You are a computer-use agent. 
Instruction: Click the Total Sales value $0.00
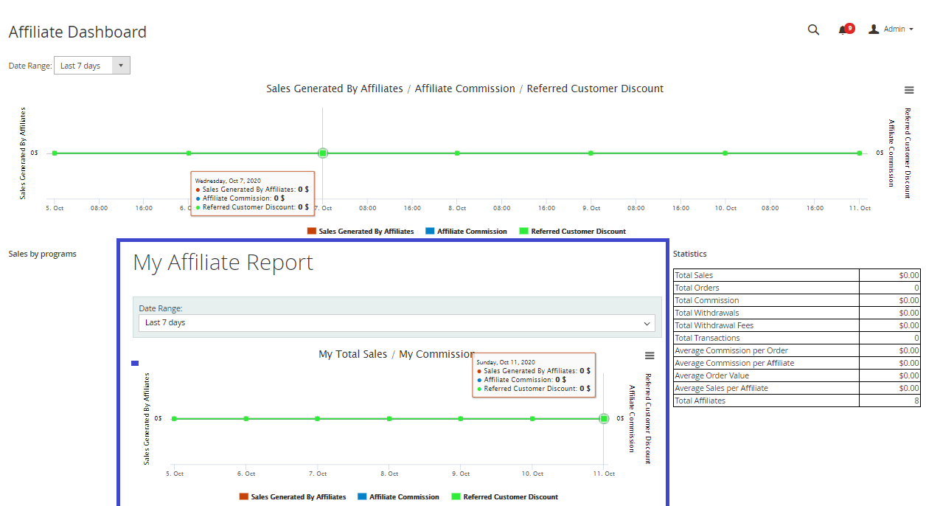[x=908, y=275]
